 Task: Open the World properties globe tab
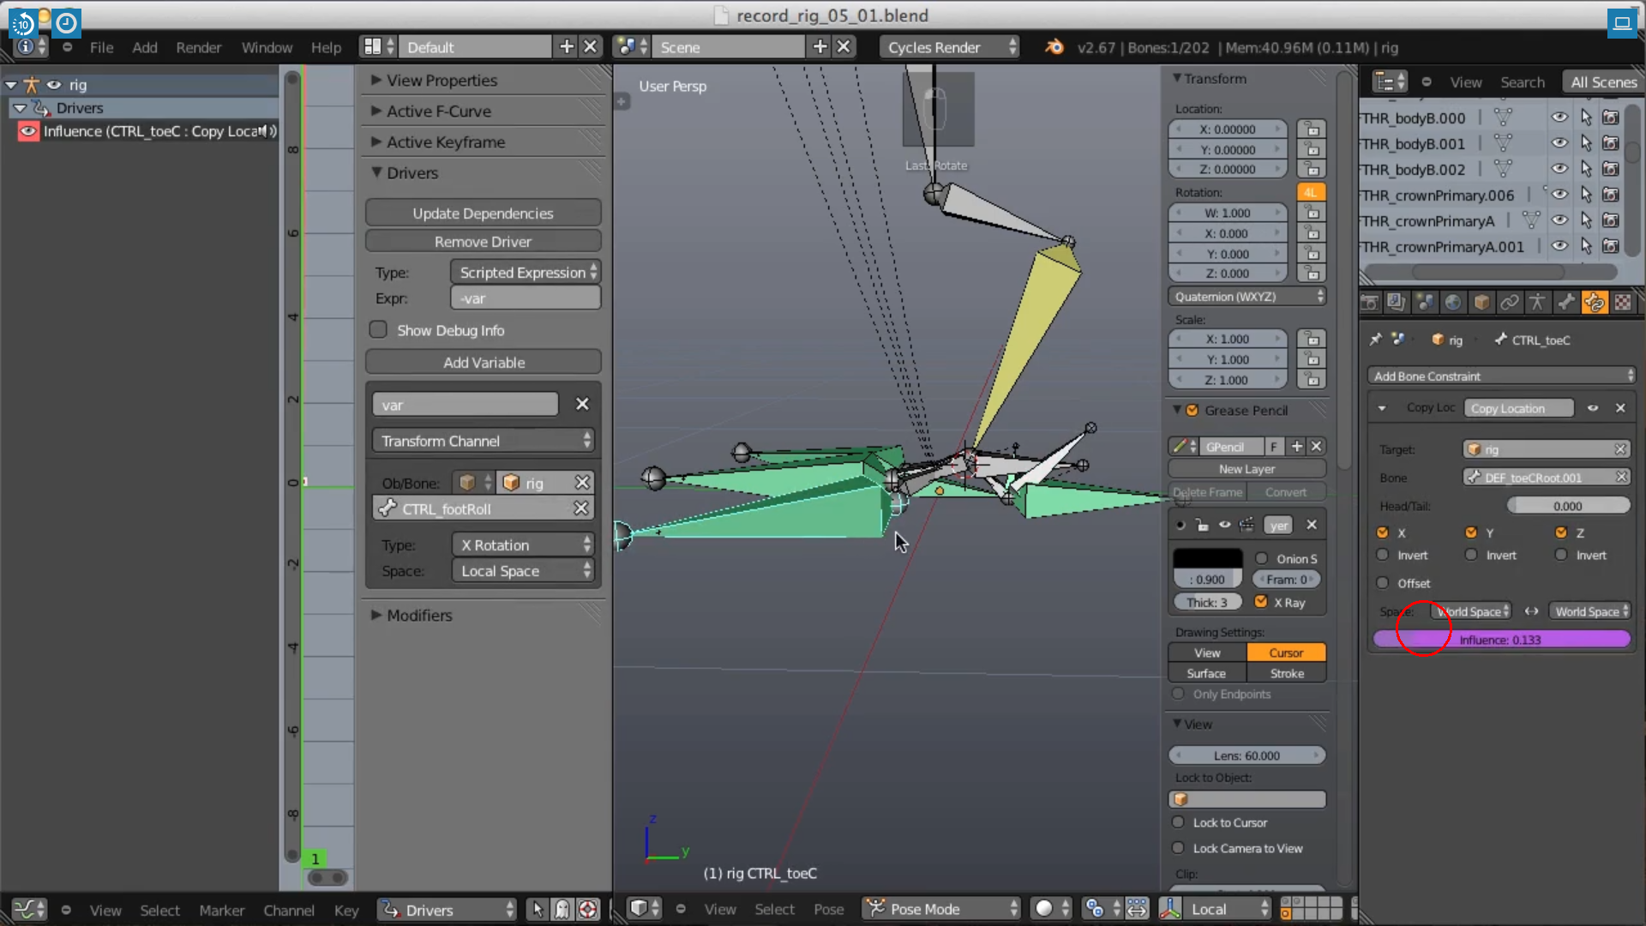point(1452,302)
